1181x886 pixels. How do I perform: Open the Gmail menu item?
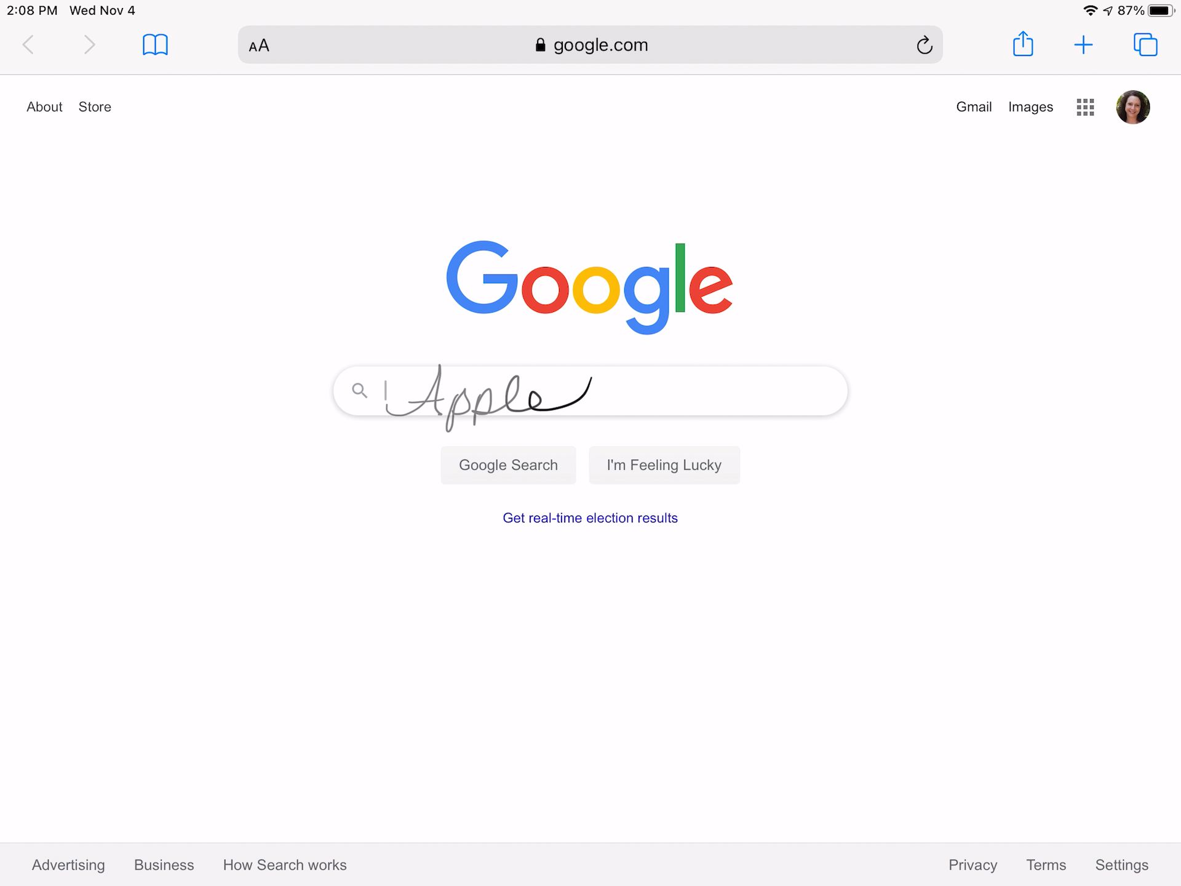coord(974,106)
